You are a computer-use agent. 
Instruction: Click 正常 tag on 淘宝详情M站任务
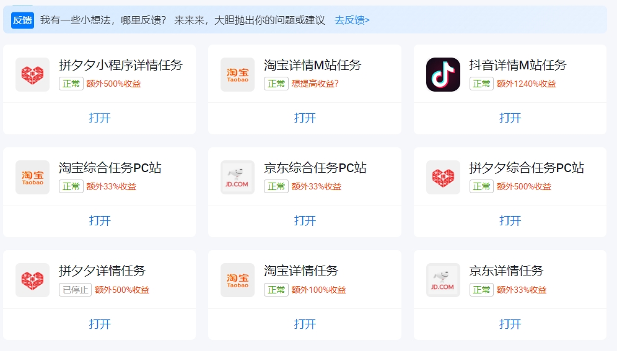coord(276,84)
